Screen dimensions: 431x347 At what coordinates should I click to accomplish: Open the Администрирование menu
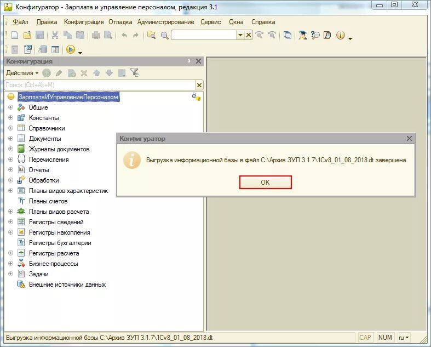(x=166, y=22)
